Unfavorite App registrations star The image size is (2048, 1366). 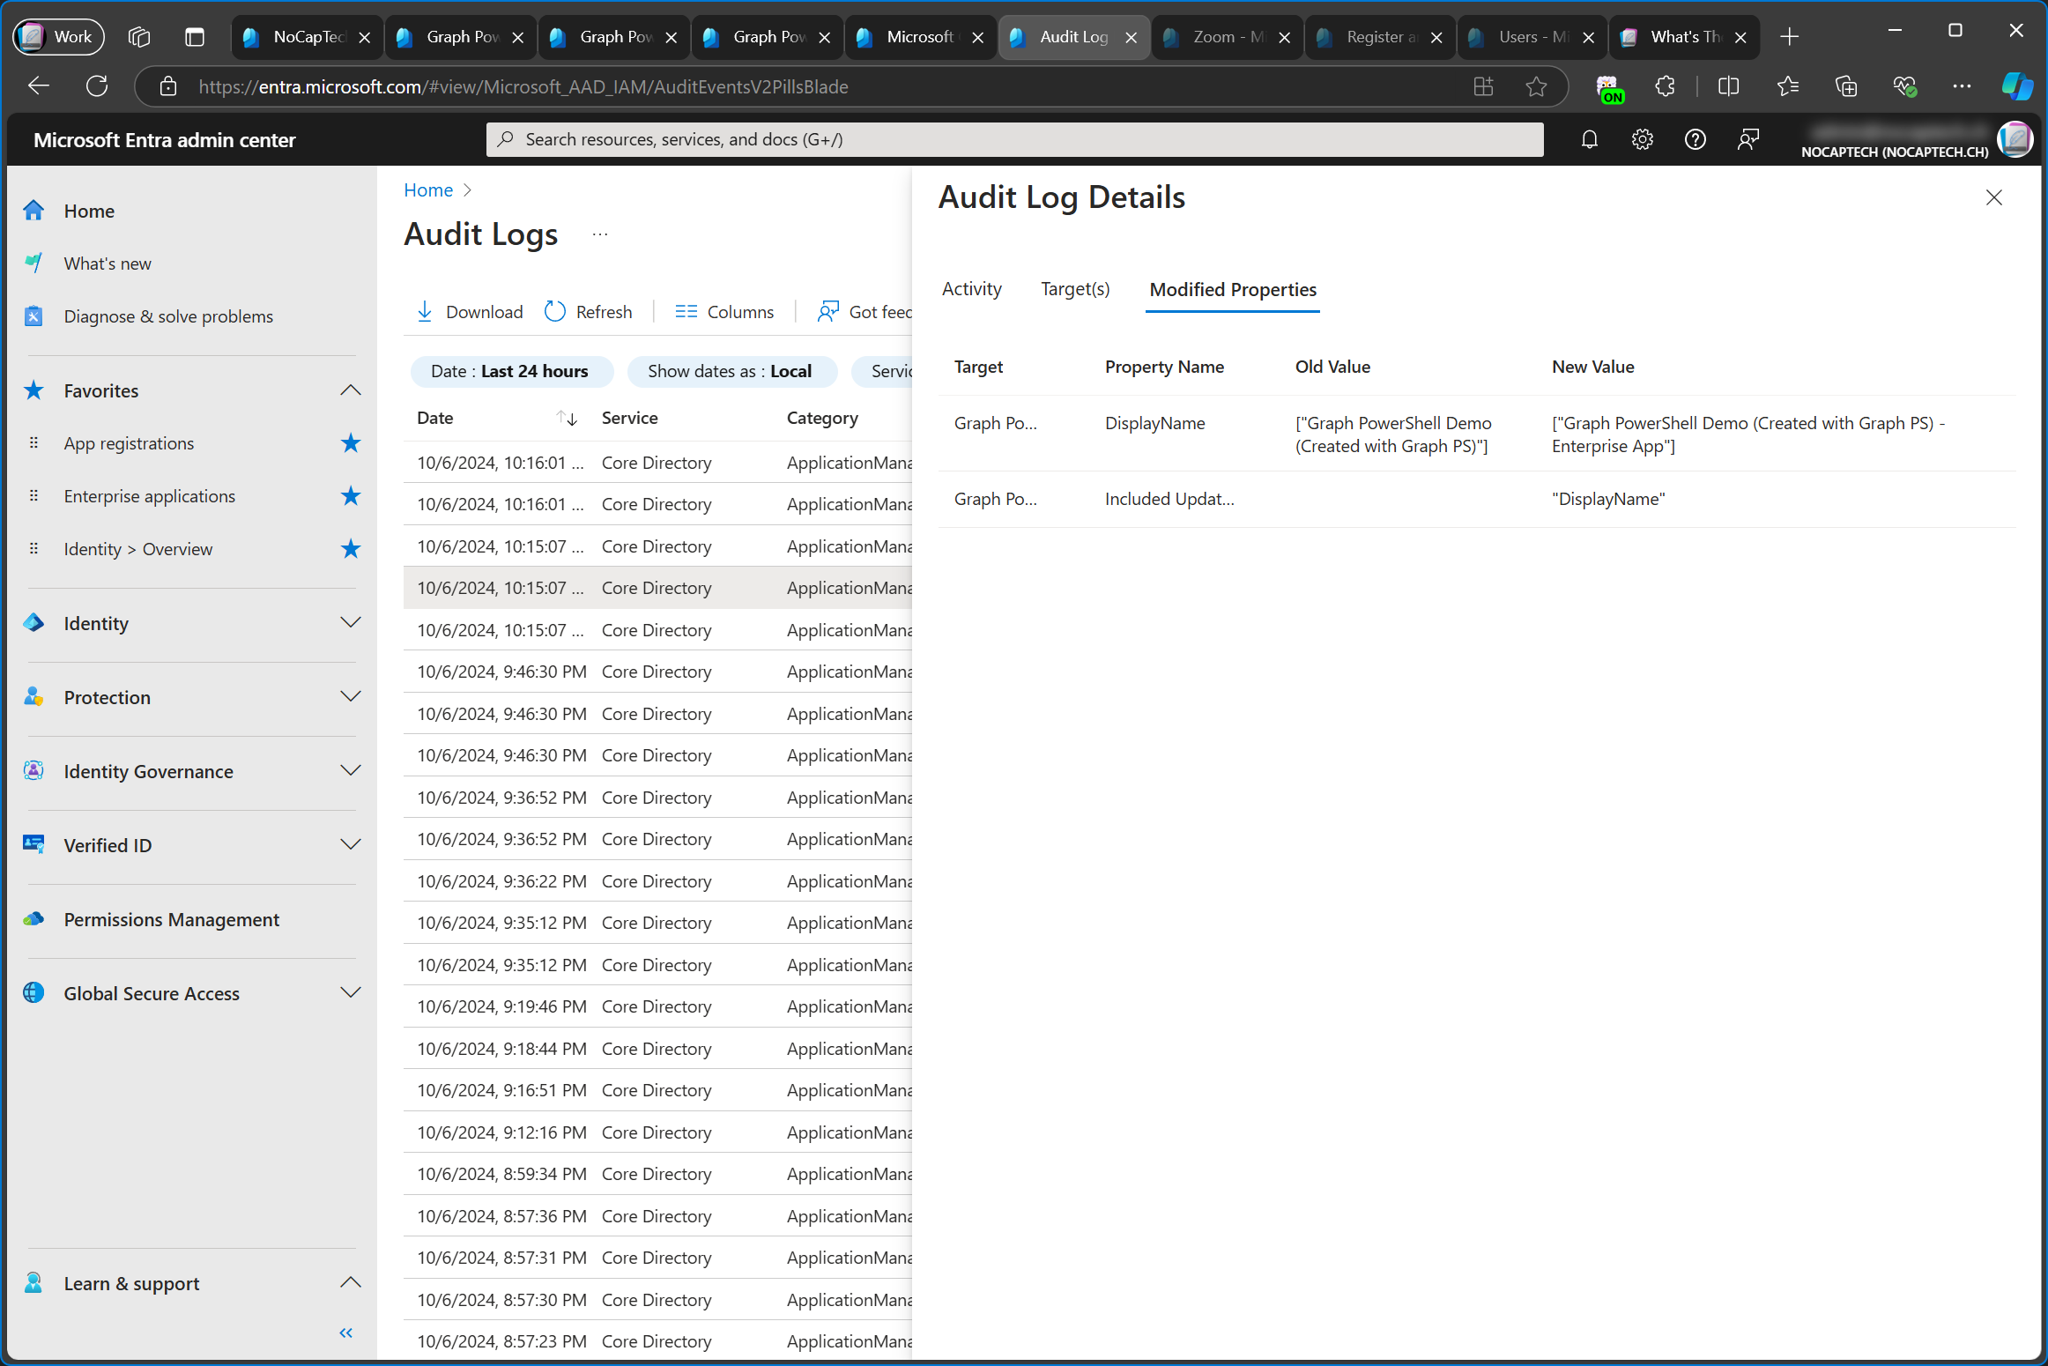[351, 443]
